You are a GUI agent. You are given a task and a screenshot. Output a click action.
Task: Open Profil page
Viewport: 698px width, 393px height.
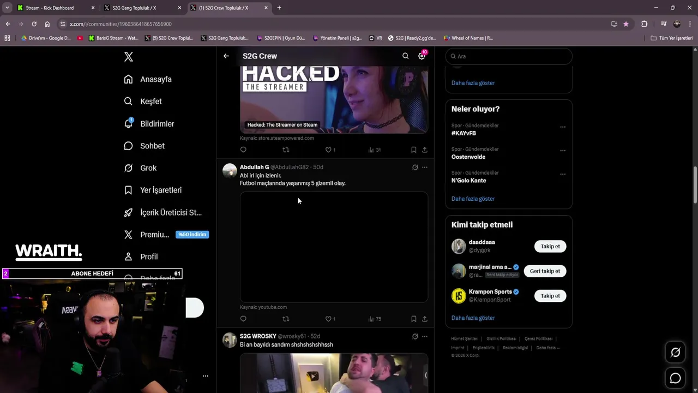141,257
